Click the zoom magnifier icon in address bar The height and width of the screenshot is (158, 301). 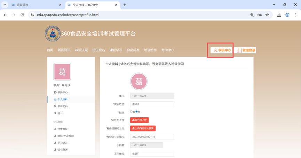pos(252,15)
